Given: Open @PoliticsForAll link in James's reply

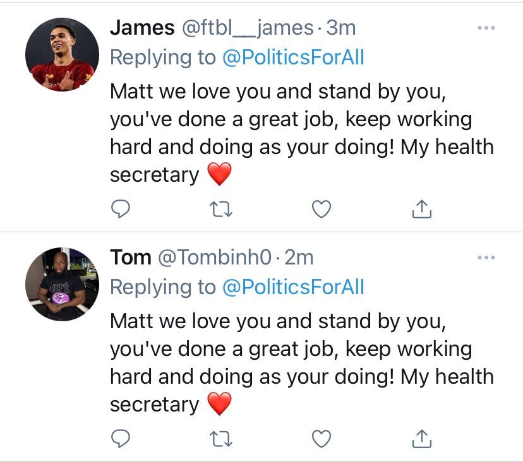Looking at the screenshot, I should click(294, 58).
